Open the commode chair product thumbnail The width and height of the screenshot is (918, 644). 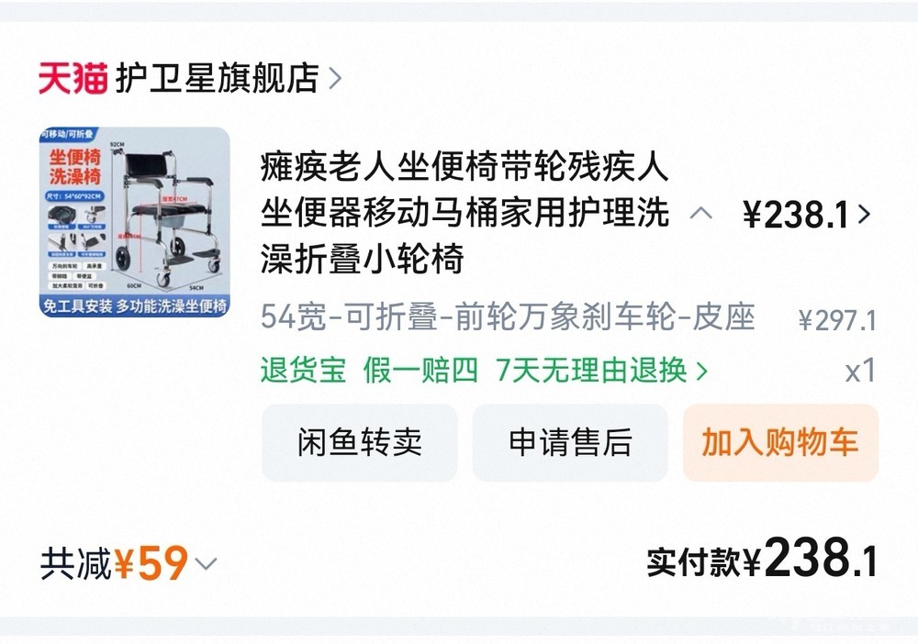[135, 222]
